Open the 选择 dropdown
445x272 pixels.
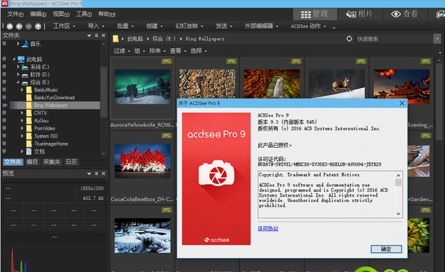click(198, 51)
